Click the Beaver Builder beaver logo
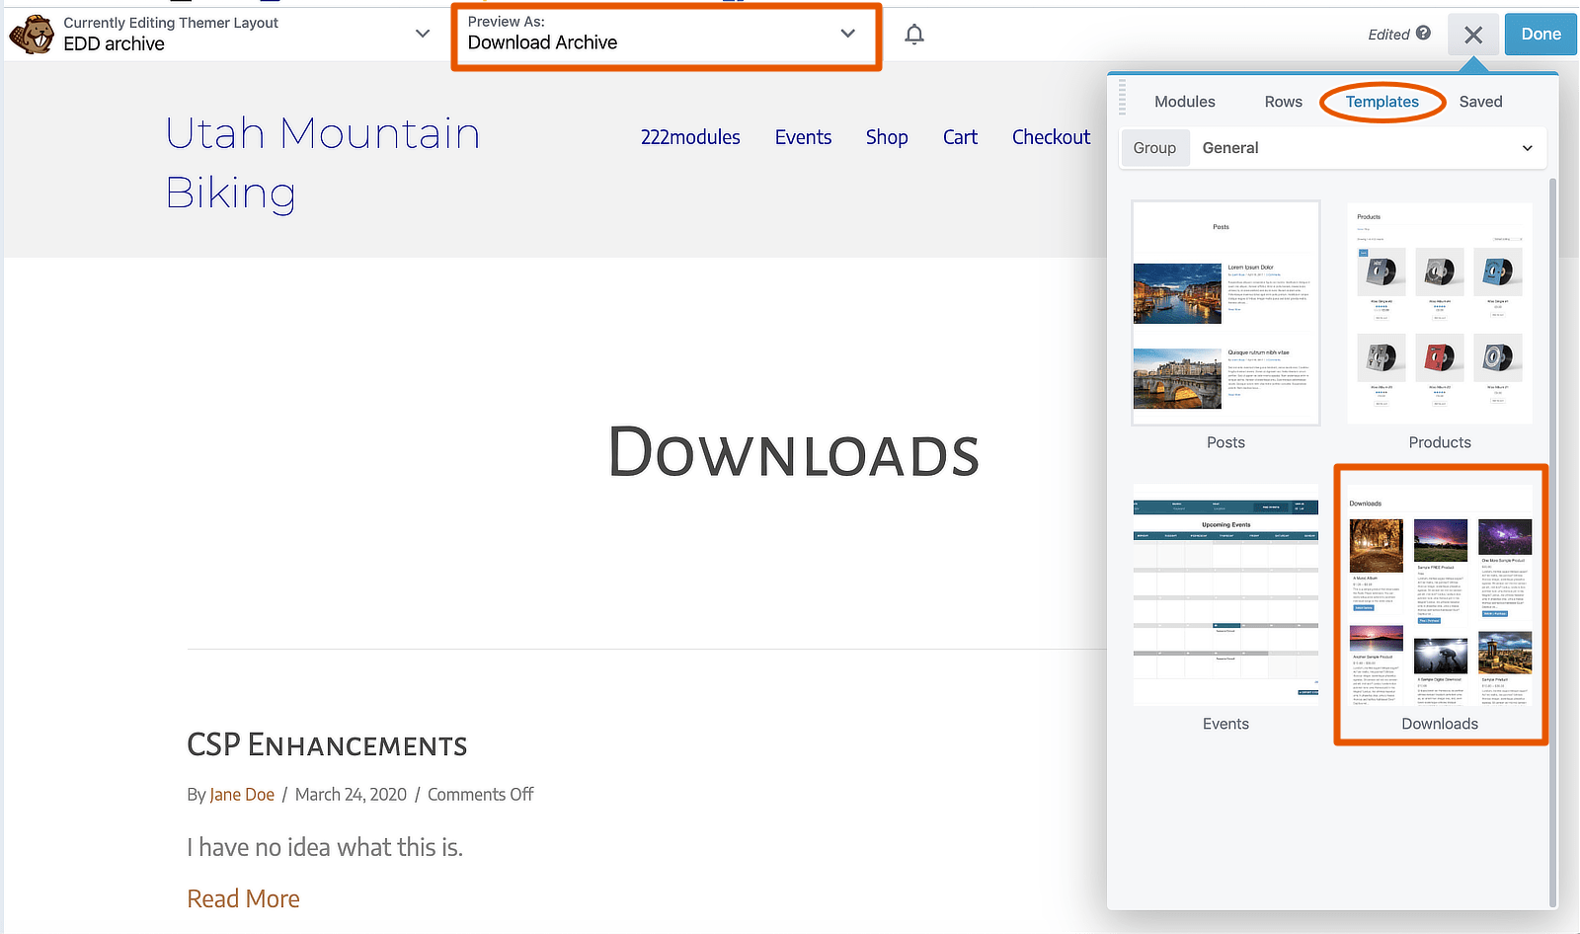Image resolution: width=1580 pixels, height=934 pixels. [31, 35]
